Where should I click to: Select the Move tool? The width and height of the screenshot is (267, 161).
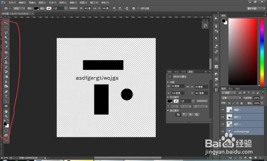click(6, 23)
